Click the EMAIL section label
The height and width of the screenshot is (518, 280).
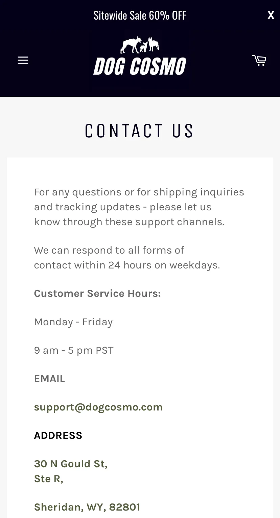point(49,379)
